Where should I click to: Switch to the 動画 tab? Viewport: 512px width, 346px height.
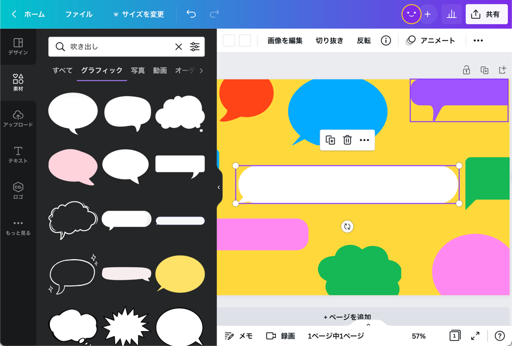tap(160, 71)
